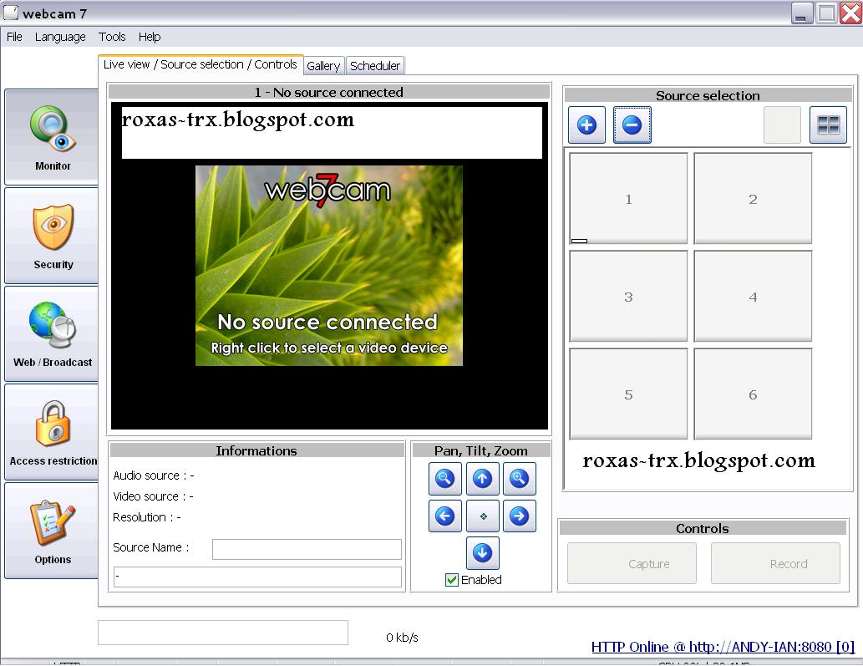The height and width of the screenshot is (666, 863).
Task: Add a new video source
Action: click(x=586, y=125)
